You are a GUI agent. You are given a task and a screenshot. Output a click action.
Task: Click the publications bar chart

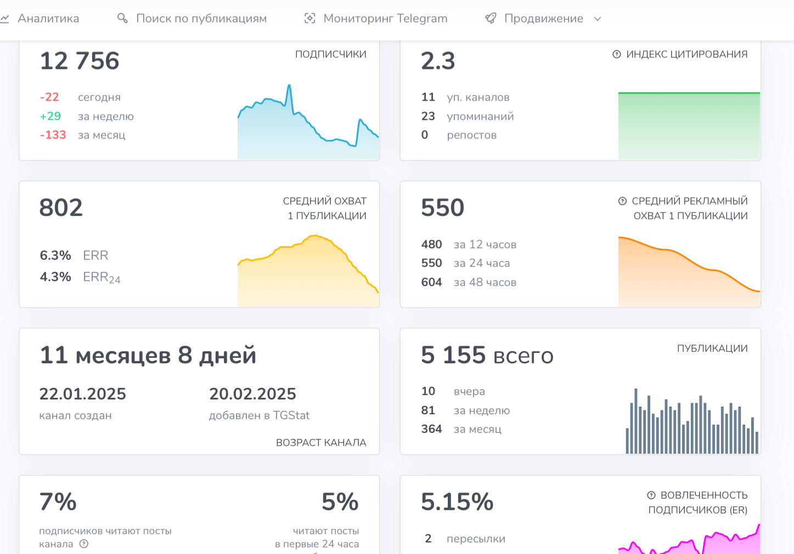tap(691, 422)
